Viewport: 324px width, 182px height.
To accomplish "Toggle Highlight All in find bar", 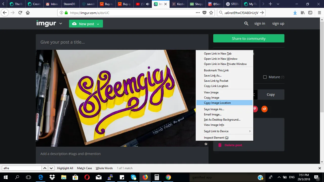I will click(x=65, y=168).
